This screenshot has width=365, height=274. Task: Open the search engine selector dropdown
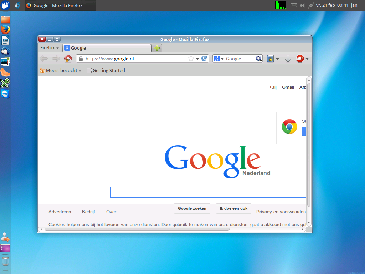(x=218, y=59)
